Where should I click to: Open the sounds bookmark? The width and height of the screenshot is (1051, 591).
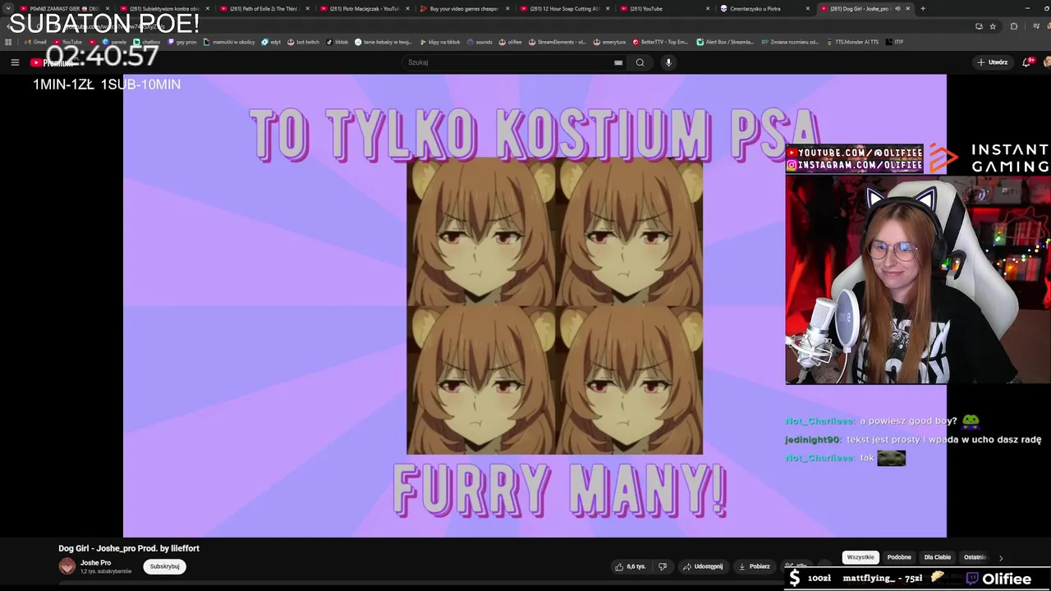point(480,42)
